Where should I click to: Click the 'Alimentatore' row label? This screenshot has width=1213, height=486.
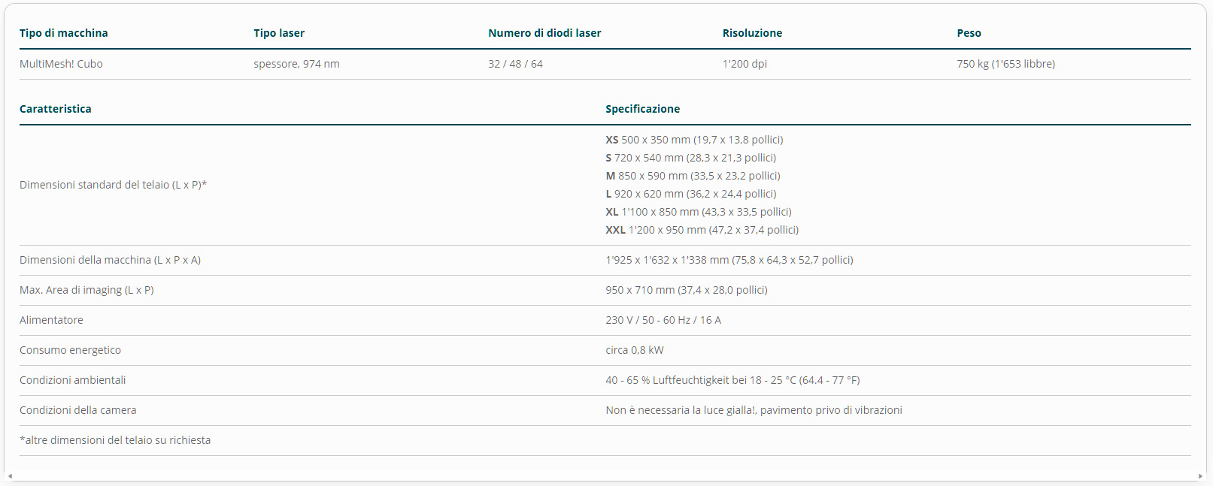tap(51, 320)
